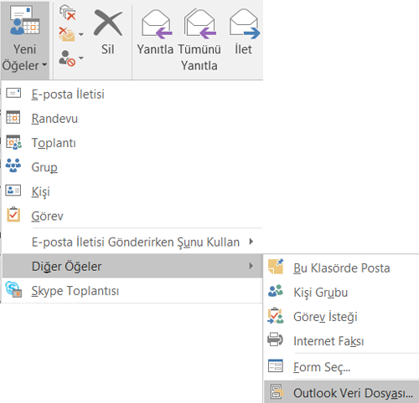This screenshot has width=419, height=403.
Task: Select Internet Faksı submenu item
Action: [x=341, y=341]
